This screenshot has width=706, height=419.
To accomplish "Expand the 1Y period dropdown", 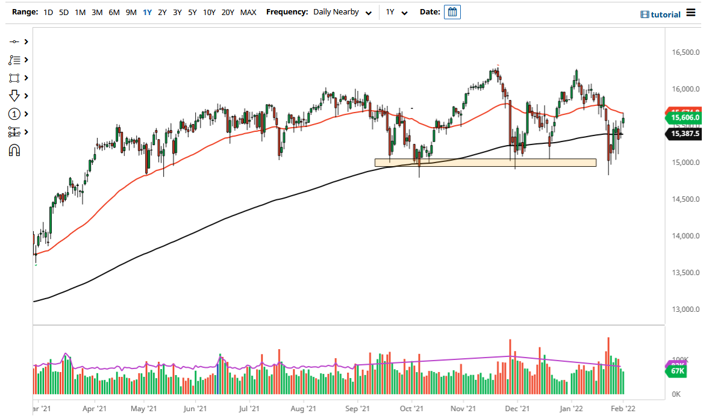I will [x=396, y=11].
